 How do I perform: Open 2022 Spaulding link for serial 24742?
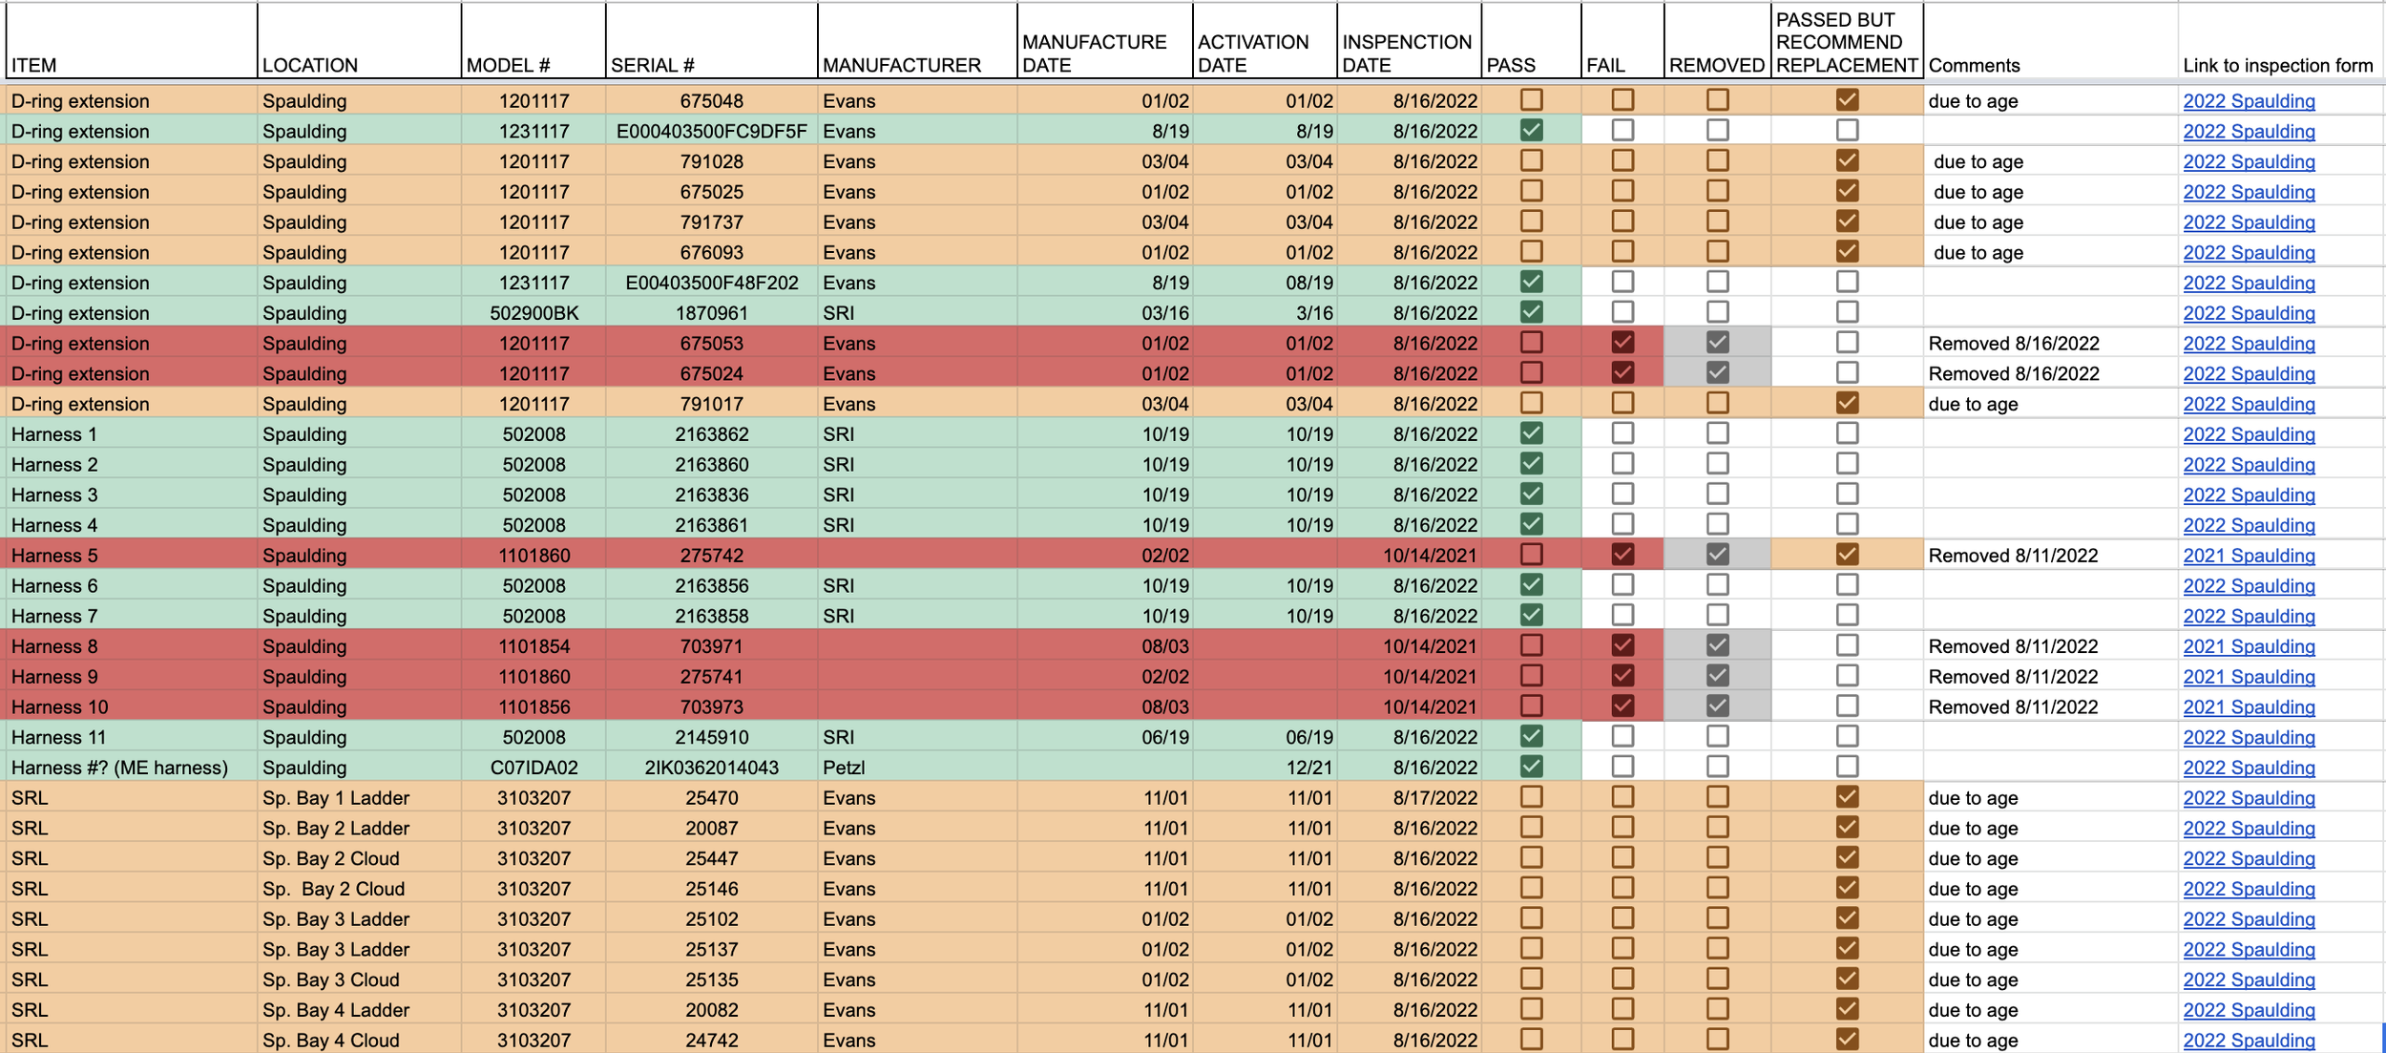[x=2249, y=1041]
